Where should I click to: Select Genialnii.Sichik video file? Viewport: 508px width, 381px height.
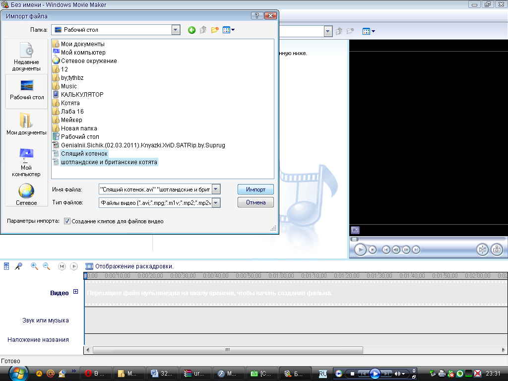(x=139, y=145)
